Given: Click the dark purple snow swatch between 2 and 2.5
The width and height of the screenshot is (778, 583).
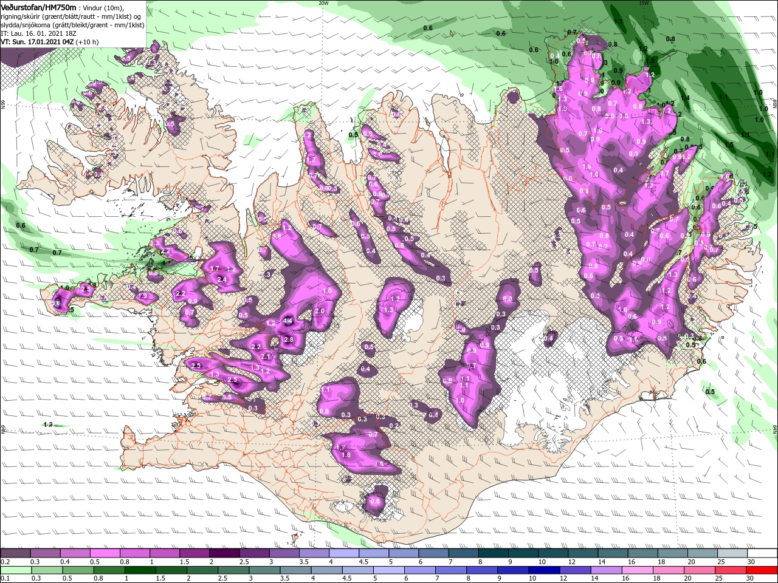Looking at the screenshot, I should pos(224,553).
